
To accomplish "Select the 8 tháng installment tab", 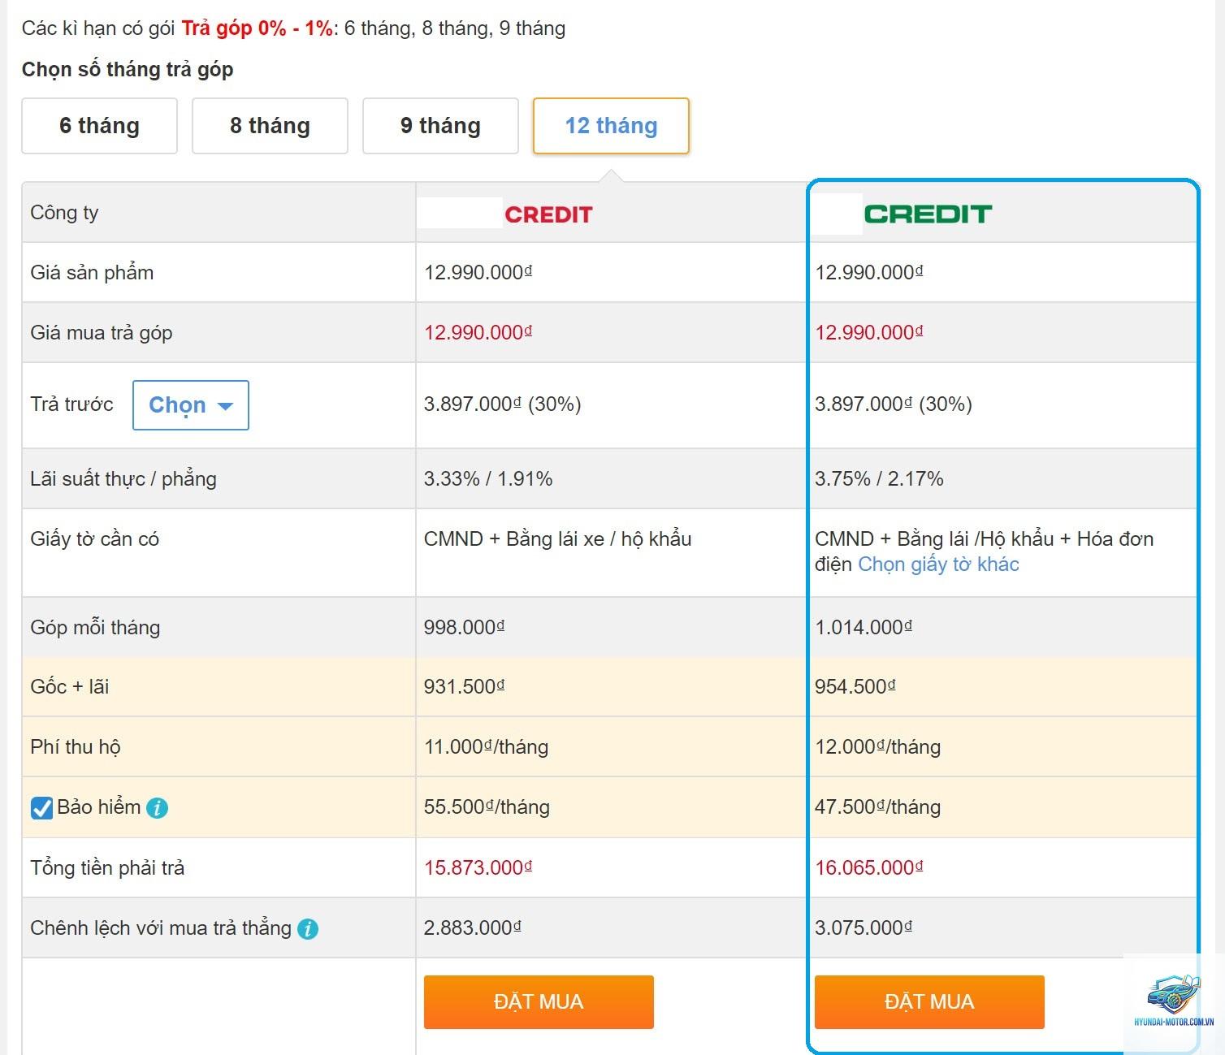I will point(270,126).
